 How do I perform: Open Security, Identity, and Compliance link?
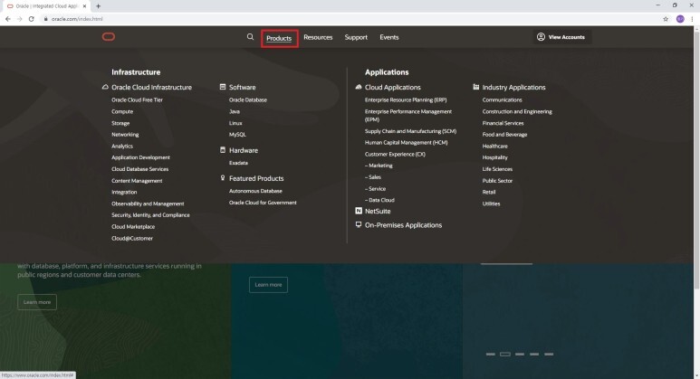click(150, 215)
